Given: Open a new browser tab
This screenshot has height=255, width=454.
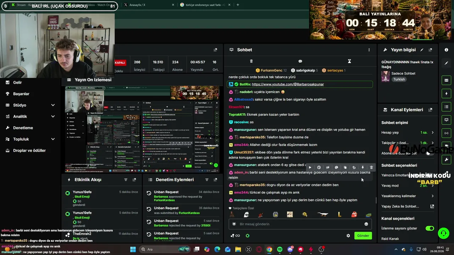Looking at the screenshot, I should [238, 5].
